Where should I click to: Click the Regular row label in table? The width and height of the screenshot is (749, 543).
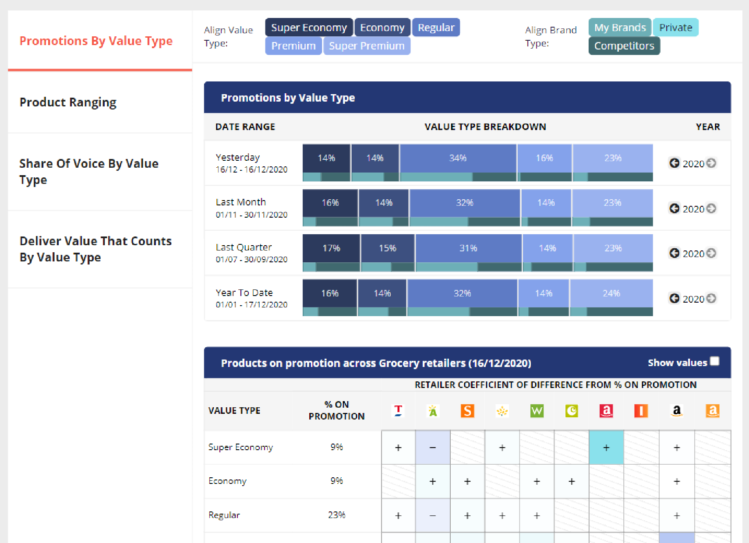point(224,515)
